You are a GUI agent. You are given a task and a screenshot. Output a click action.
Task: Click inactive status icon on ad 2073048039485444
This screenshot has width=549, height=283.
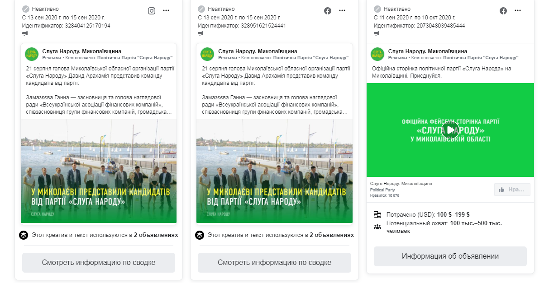click(377, 9)
